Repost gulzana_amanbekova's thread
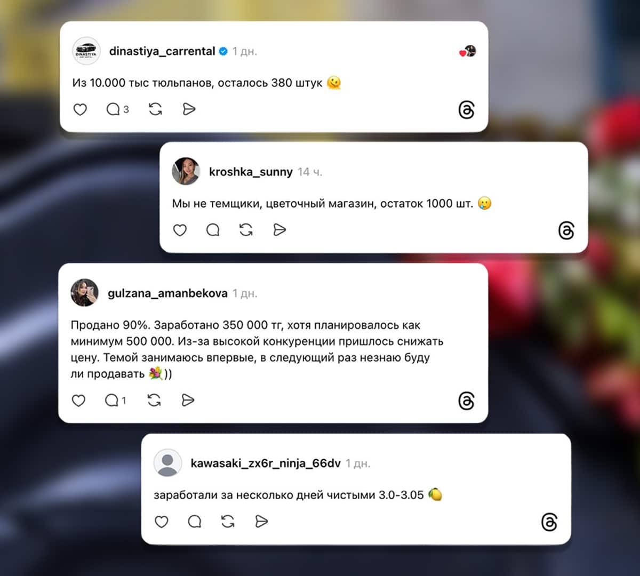The image size is (640, 576). pyautogui.click(x=154, y=400)
